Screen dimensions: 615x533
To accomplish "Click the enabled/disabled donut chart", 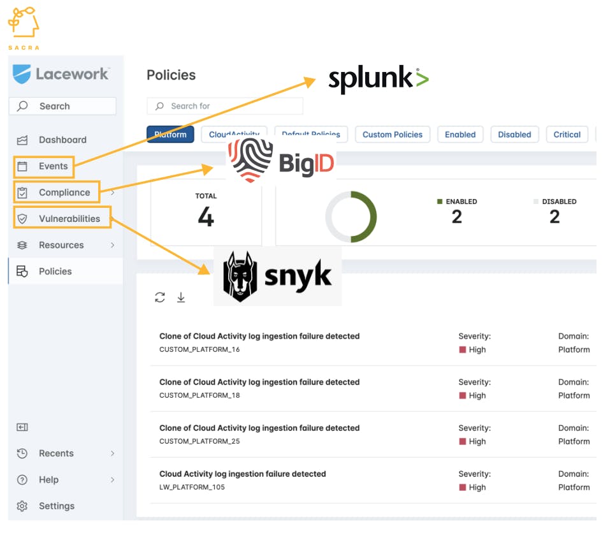I will click(x=351, y=217).
